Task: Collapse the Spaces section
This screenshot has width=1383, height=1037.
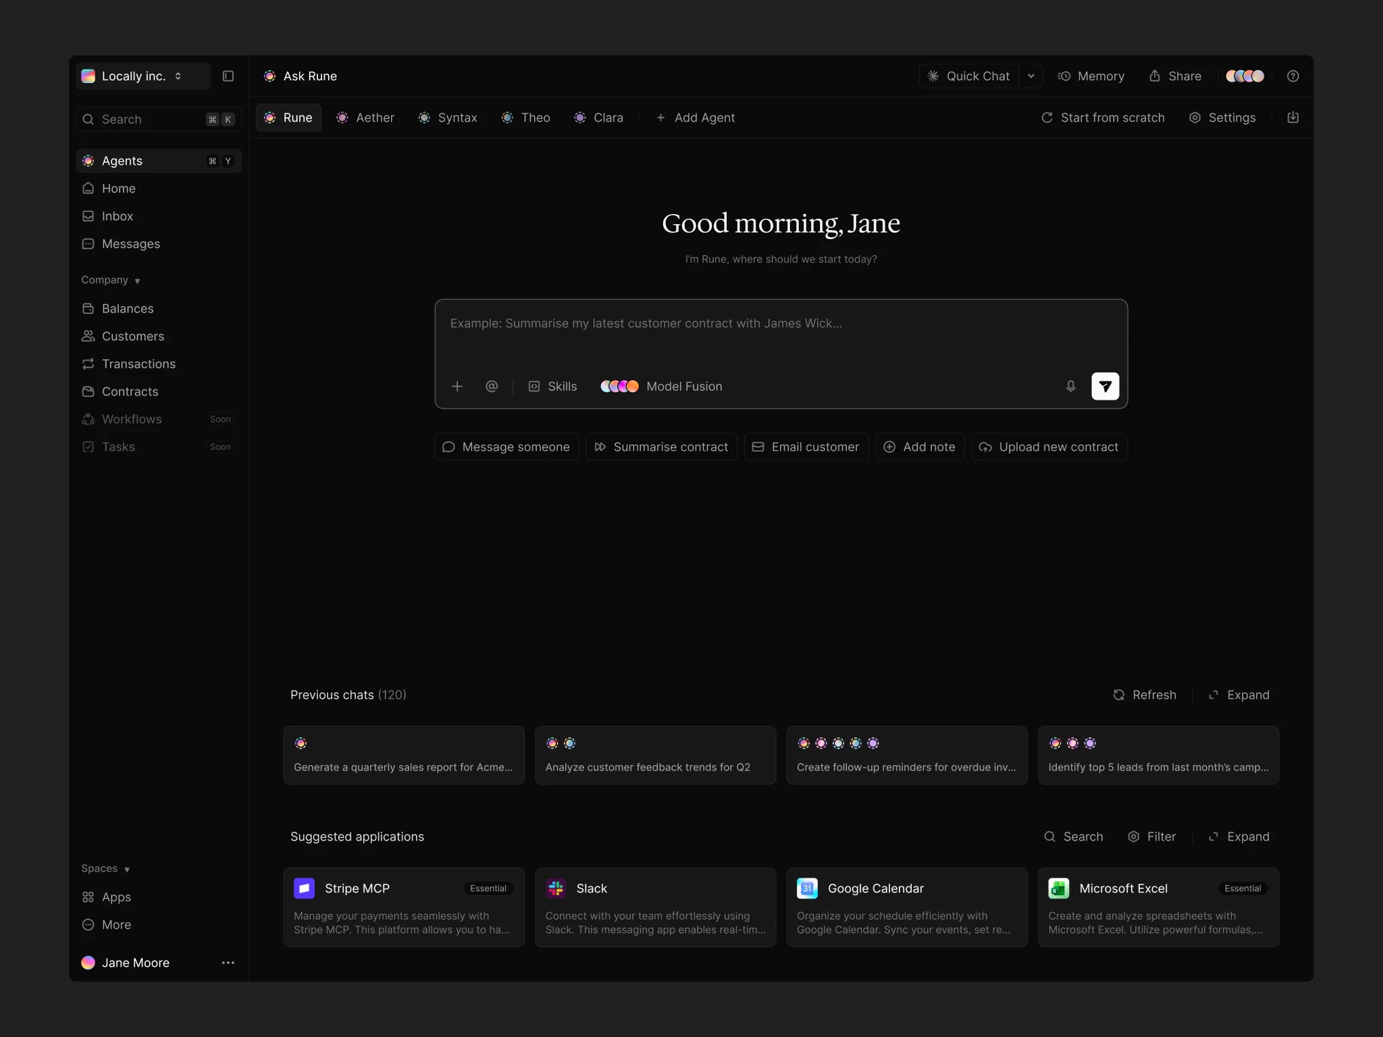Action: click(105, 869)
